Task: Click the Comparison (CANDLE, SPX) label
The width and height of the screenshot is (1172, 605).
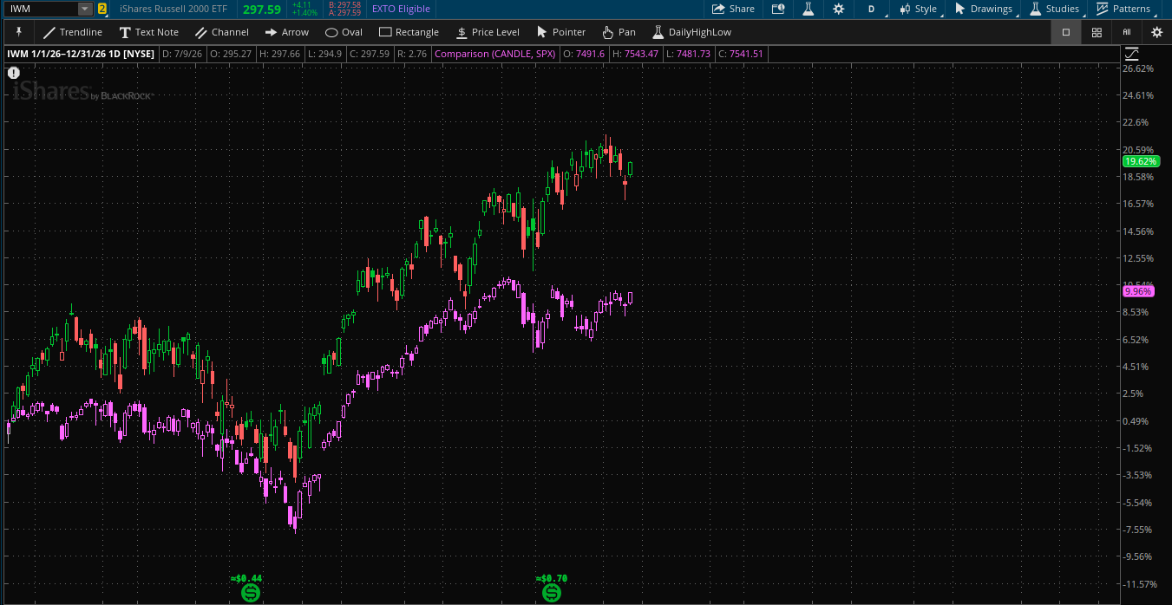Action: 494,54
